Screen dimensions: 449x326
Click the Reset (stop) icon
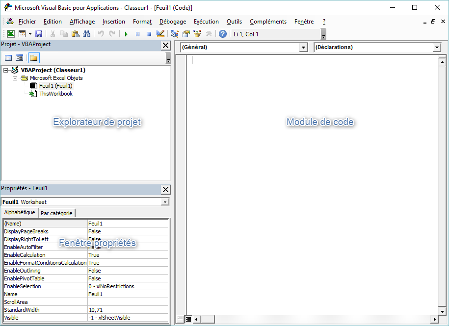point(149,33)
